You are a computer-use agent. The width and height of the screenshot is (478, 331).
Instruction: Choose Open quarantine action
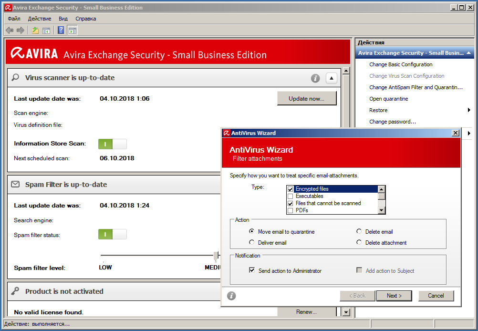[388, 99]
